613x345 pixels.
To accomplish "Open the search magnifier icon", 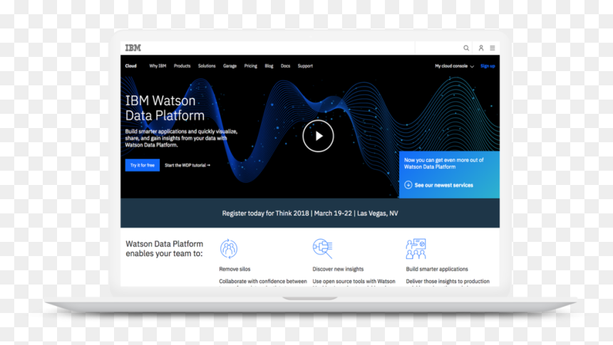I will click(466, 48).
